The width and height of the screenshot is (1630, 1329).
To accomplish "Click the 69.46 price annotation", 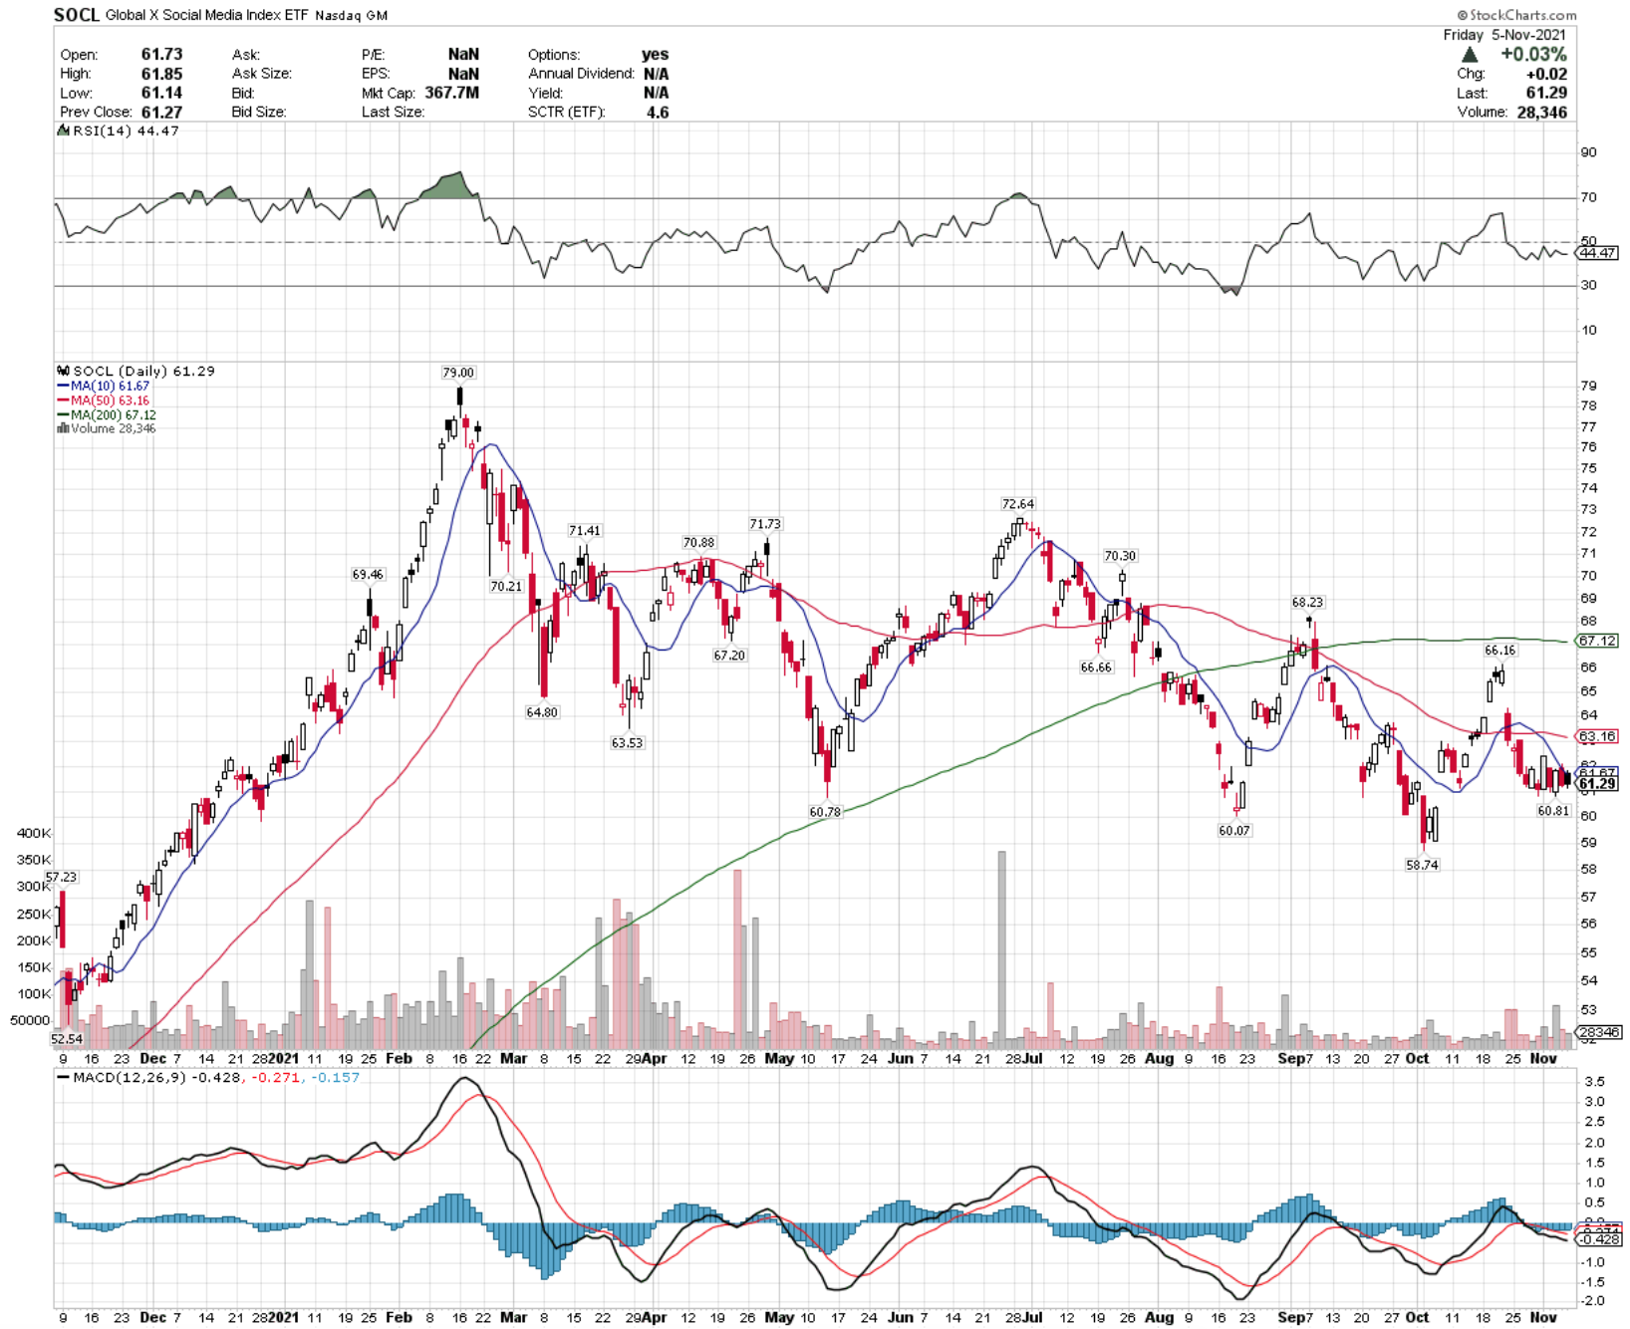I will [x=368, y=575].
